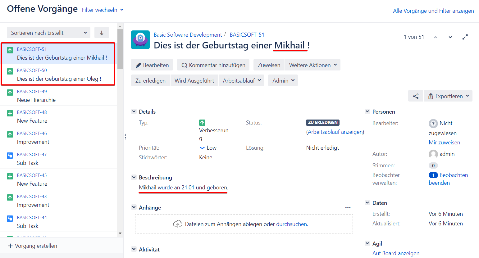Click the Vorgang erstellen plus icon
479x258 pixels.
10,246
